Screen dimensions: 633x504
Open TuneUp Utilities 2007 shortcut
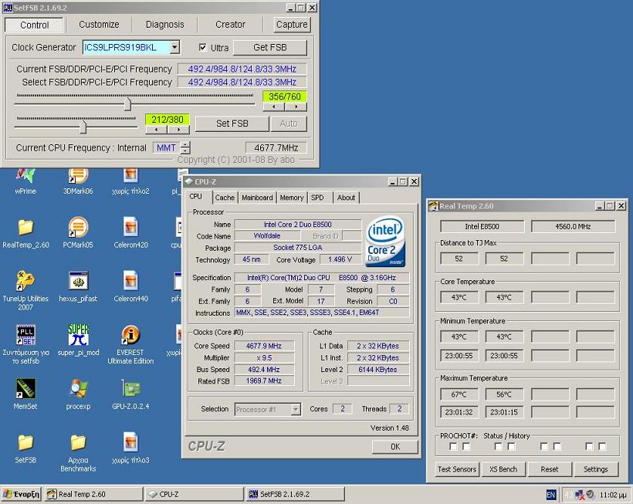point(25,290)
